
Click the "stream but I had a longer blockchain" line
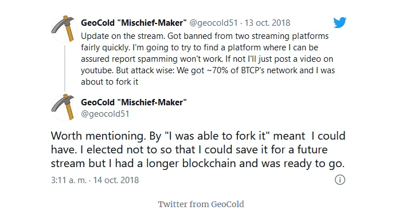198,164
